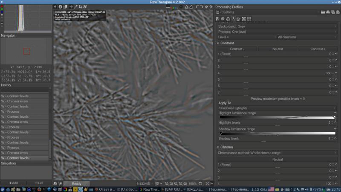341x192 pixels.
Task: Open the Wavelet tab icon
Action: pos(233,19)
